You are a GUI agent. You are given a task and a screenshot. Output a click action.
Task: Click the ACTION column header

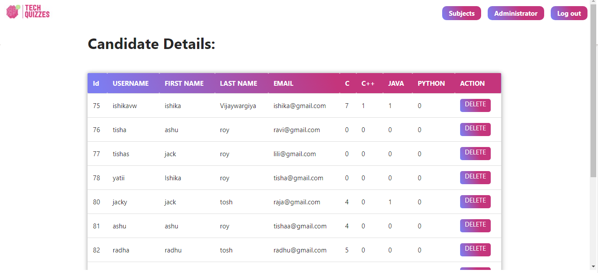[x=472, y=83]
